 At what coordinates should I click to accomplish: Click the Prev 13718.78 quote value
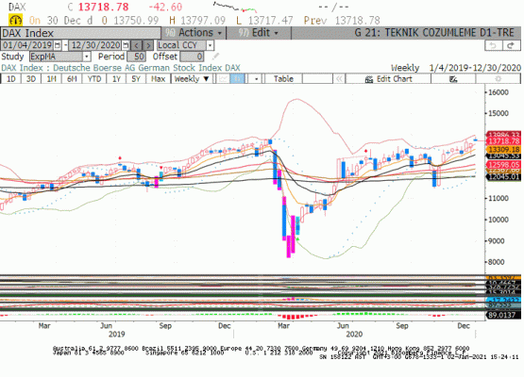click(342, 21)
